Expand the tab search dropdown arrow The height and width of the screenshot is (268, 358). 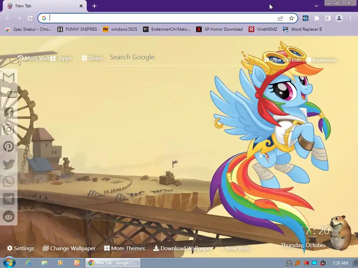pos(316,6)
